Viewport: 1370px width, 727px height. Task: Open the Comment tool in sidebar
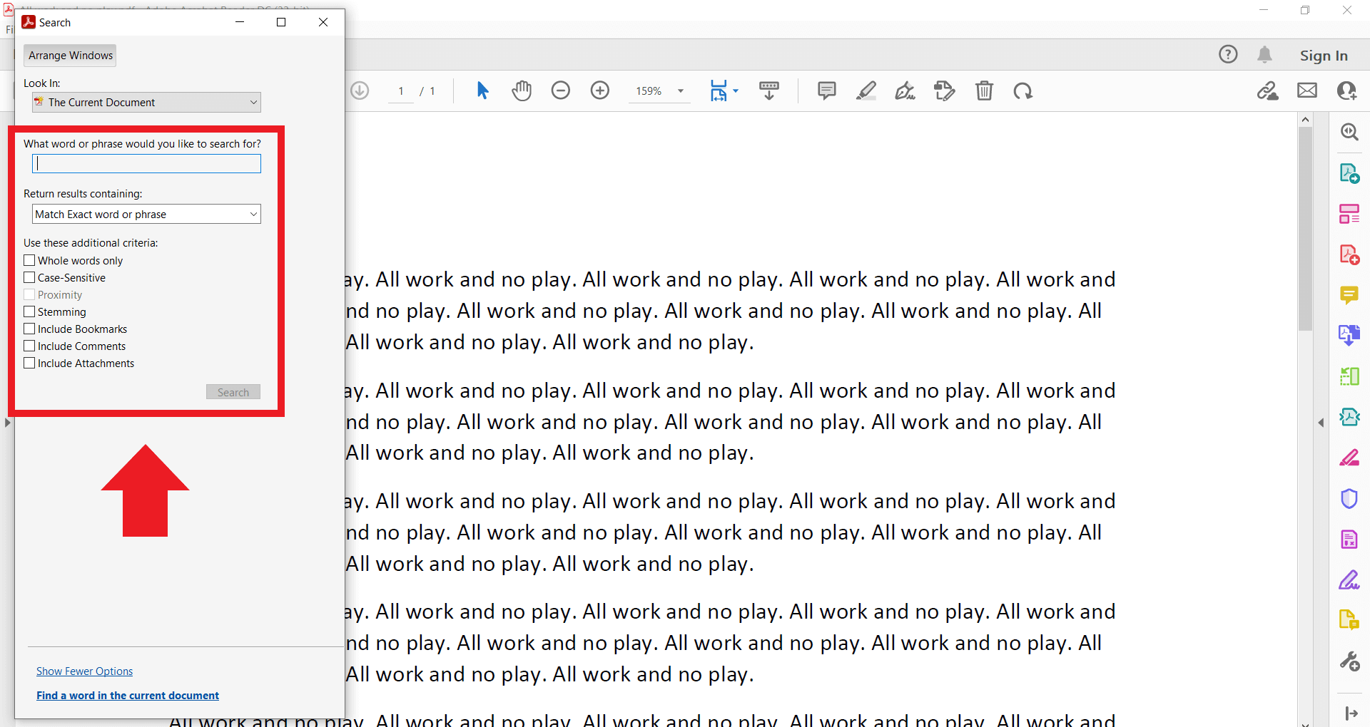coord(1349,294)
